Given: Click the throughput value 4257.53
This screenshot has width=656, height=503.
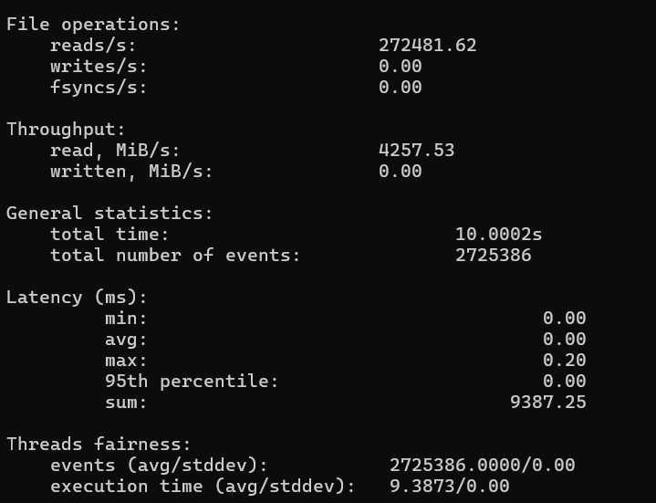Looking at the screenshot, I should (x=416, y=151).
